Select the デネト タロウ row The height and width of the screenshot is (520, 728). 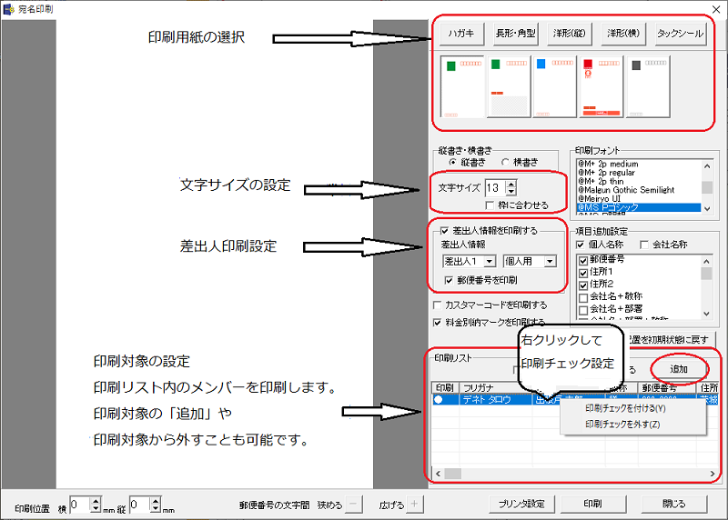click(x=575, y=400)
